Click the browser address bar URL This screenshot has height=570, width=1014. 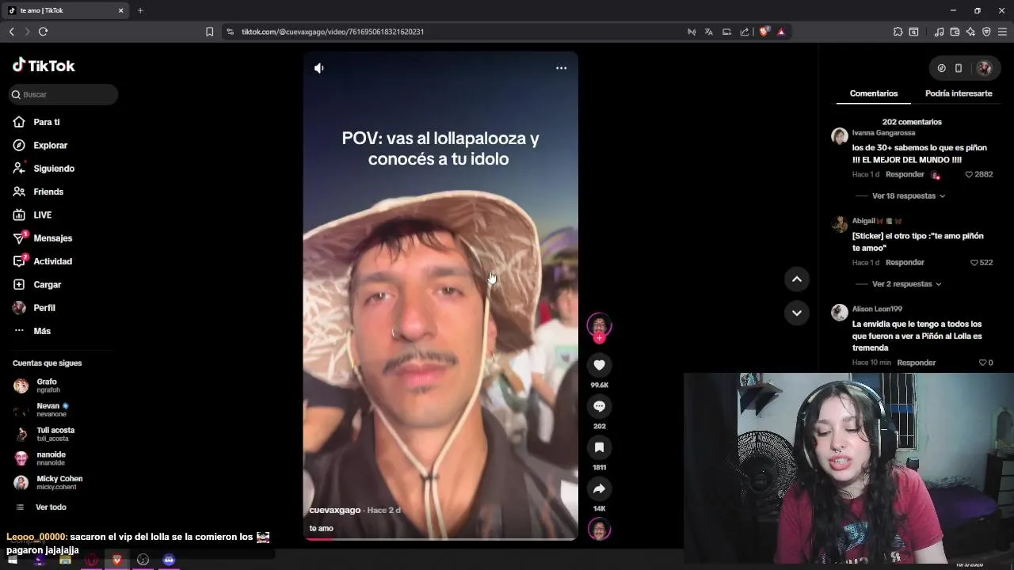(333, 32)
